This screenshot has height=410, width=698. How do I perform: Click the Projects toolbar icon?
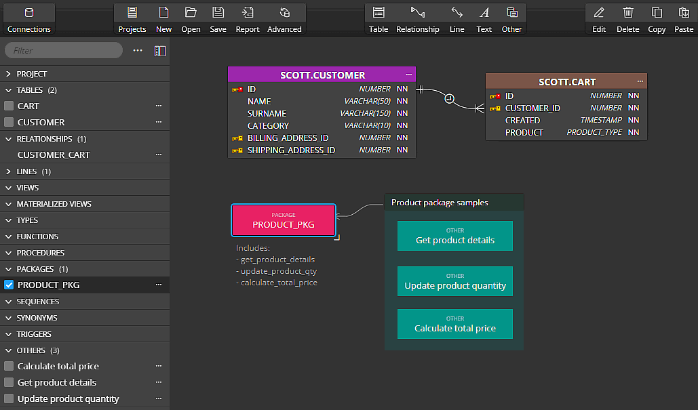(132, 18)
